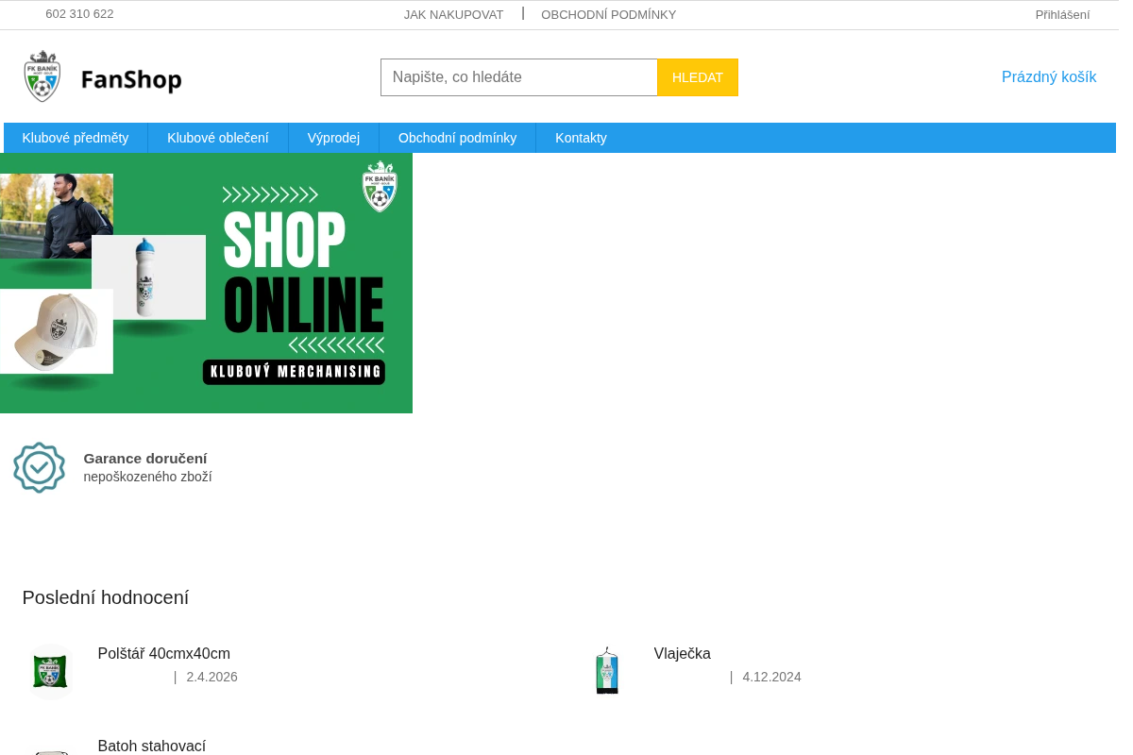Click the Shop Online banner image
The image size is (1133, 755).
(206, 283)
